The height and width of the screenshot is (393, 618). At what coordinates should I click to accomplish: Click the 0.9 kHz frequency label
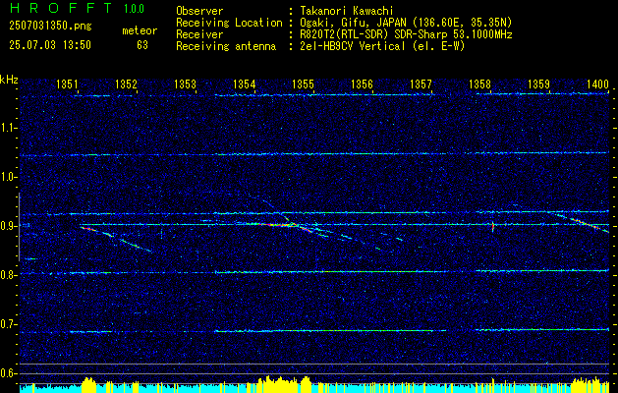click(x=9, y=226)
